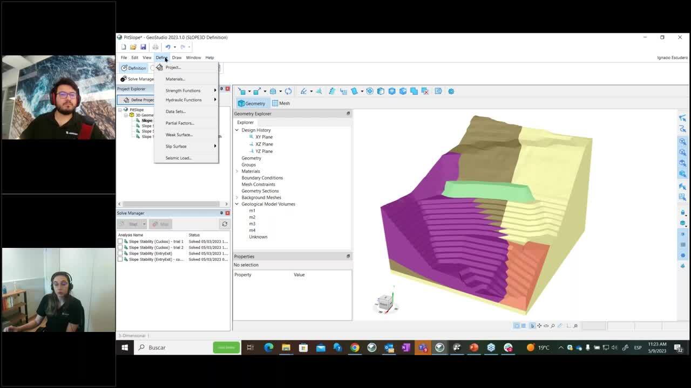
Task: Click the Project icon in Define menu
Action: coord(159,67)
